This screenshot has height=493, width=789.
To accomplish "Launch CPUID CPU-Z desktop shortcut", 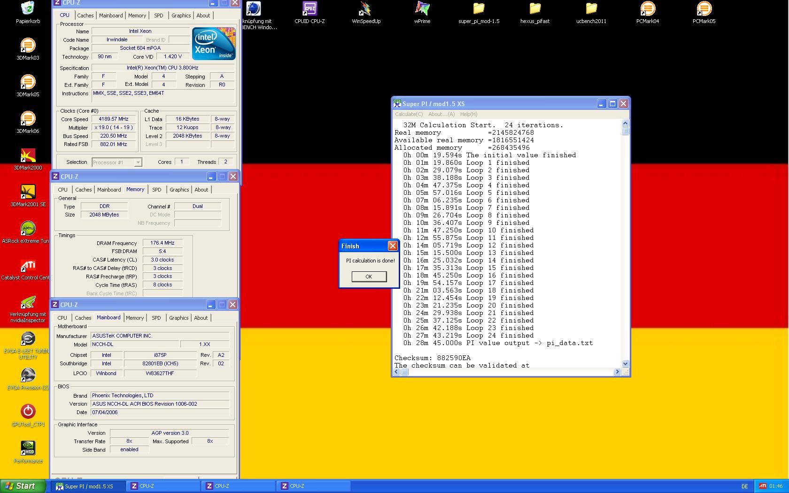I will (x=309, y=8).
